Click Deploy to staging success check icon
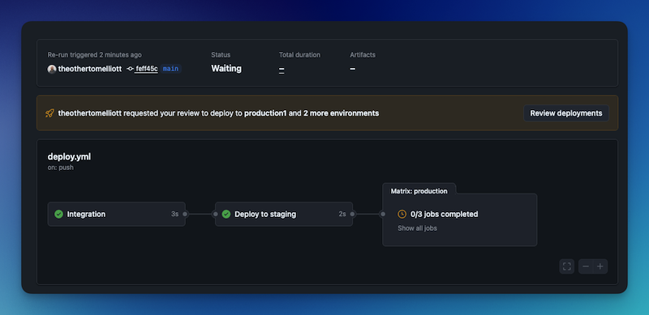This screenshot has height=315, width=649. click(226, 214)
